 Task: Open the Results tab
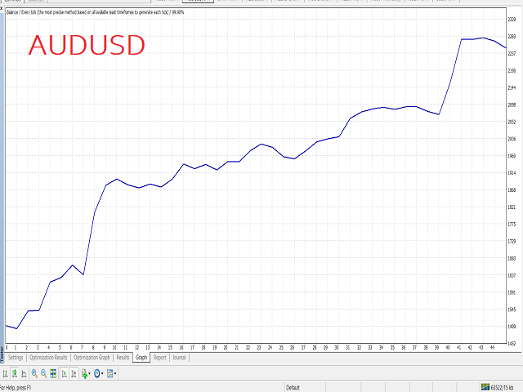coord(123,358)
